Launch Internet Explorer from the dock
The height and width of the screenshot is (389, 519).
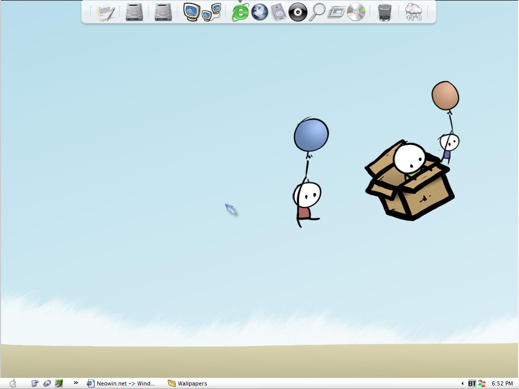240,12
